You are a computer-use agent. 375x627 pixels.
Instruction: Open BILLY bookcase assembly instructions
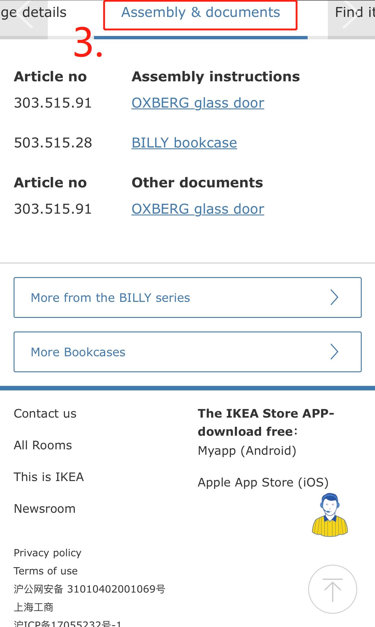(184, 142)
